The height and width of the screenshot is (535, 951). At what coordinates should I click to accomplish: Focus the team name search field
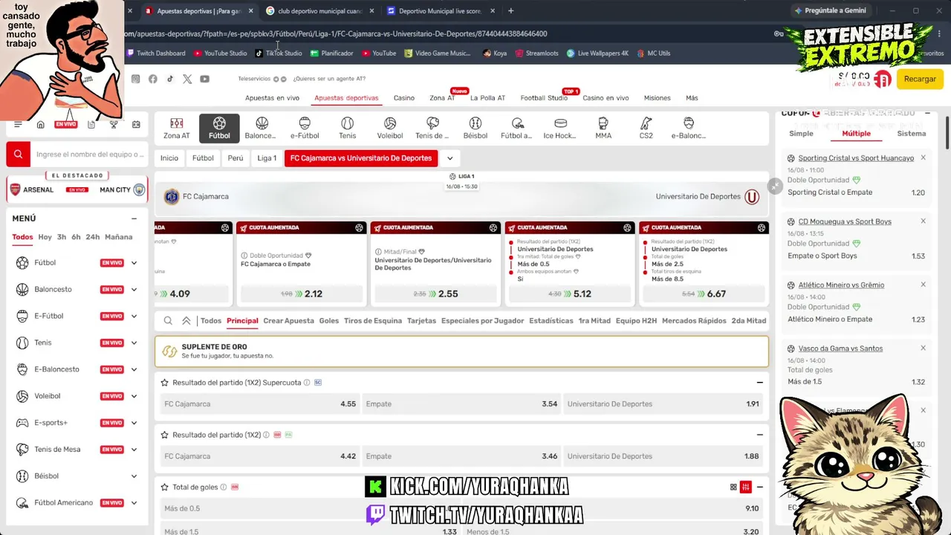[89, 155]
